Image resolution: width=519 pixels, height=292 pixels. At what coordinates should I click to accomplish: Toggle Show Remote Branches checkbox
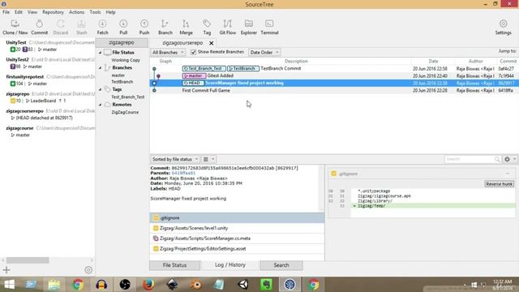click(193, 52)
